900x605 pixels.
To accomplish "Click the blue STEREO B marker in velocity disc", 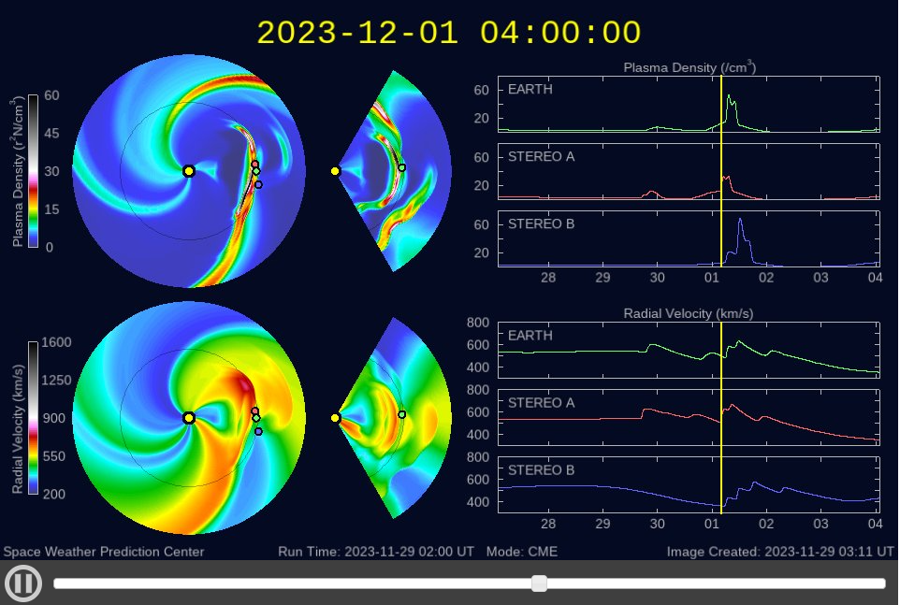I will (x=258, y=431).
